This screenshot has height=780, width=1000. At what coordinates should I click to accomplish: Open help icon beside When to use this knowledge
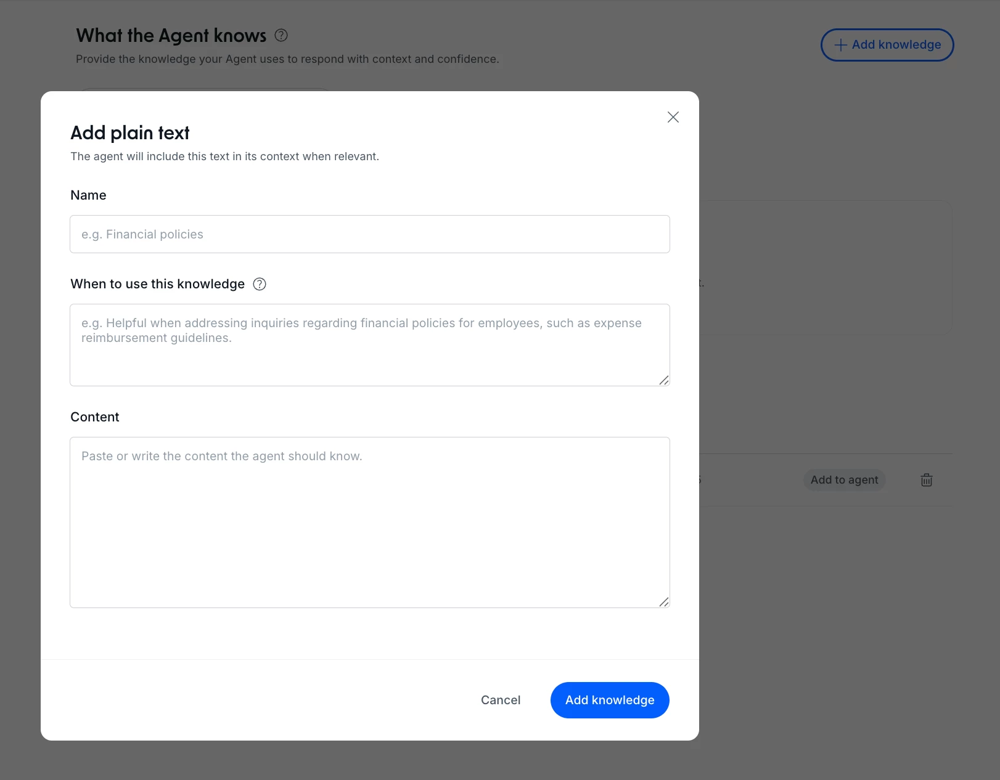[x=260, y=284]
